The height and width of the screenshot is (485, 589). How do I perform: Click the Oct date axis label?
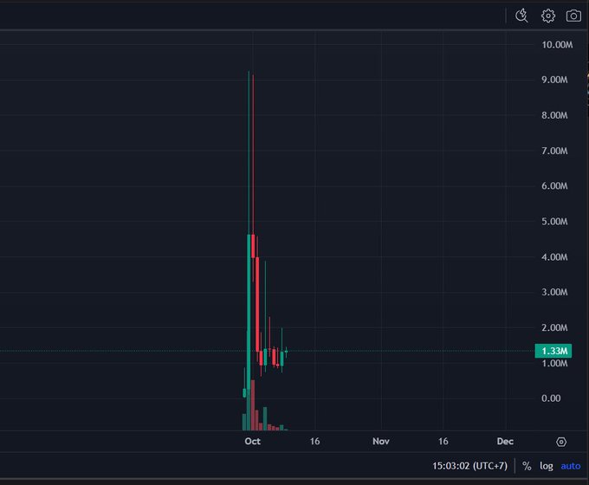252,442
